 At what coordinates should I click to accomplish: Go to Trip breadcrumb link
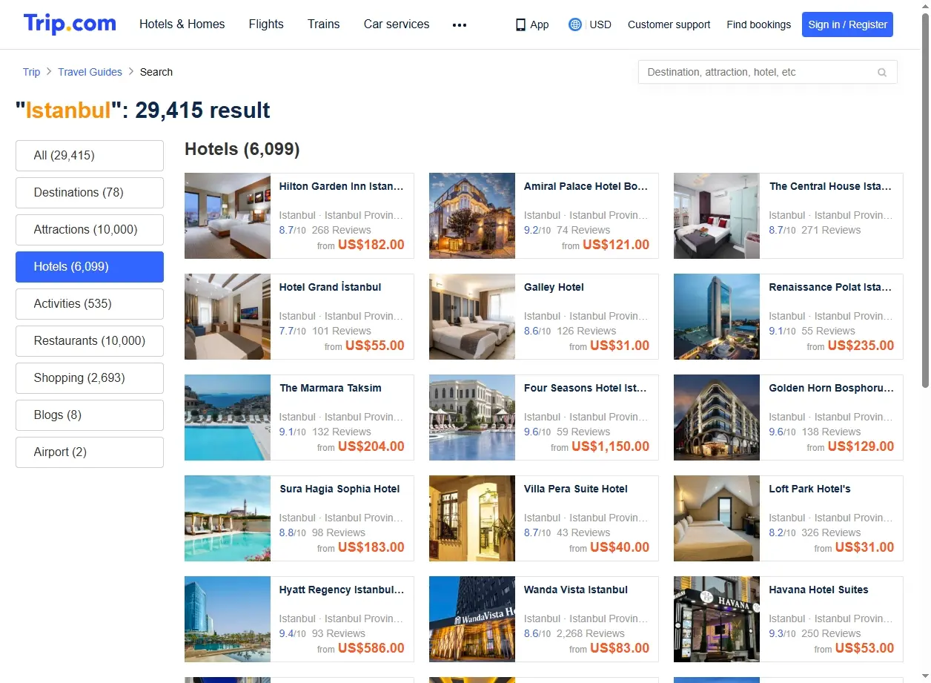coord(31,72)
